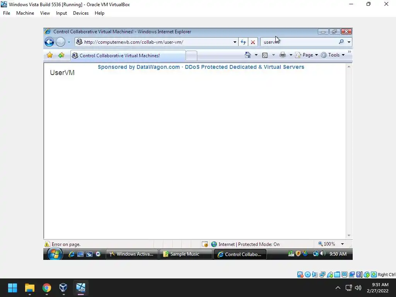Click the IE Back navigation button

[x=49, y=42]
